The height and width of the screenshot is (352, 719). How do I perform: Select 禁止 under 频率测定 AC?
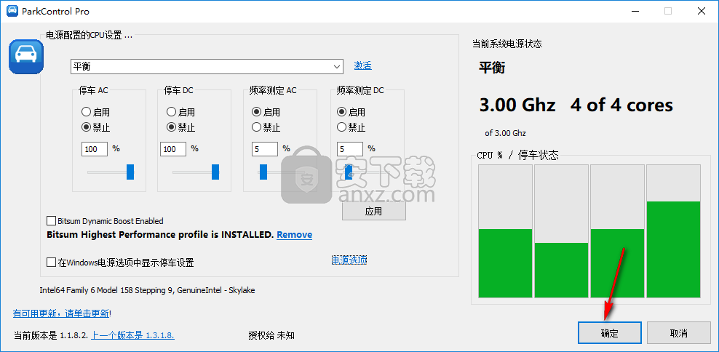(x=266, y=127)
